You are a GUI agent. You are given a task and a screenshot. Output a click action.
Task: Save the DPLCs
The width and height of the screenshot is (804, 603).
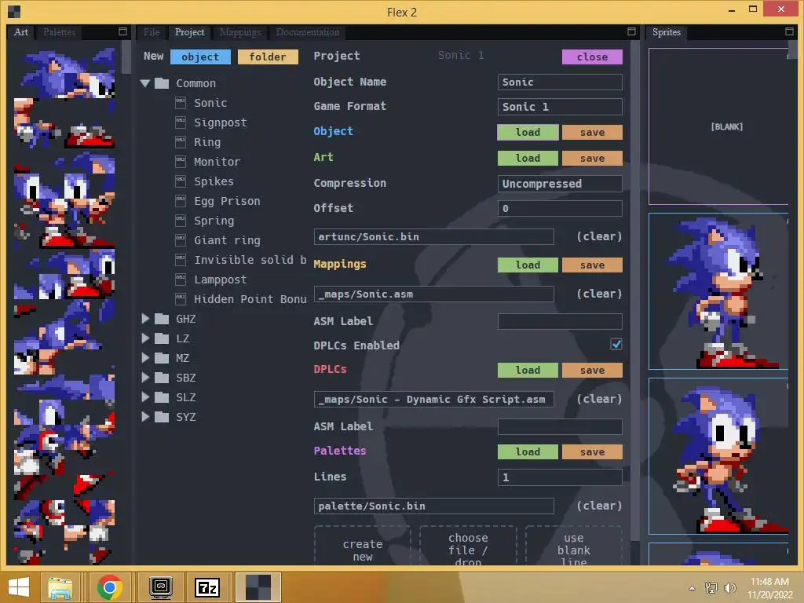pyautogui.click(x=592, y=370)
